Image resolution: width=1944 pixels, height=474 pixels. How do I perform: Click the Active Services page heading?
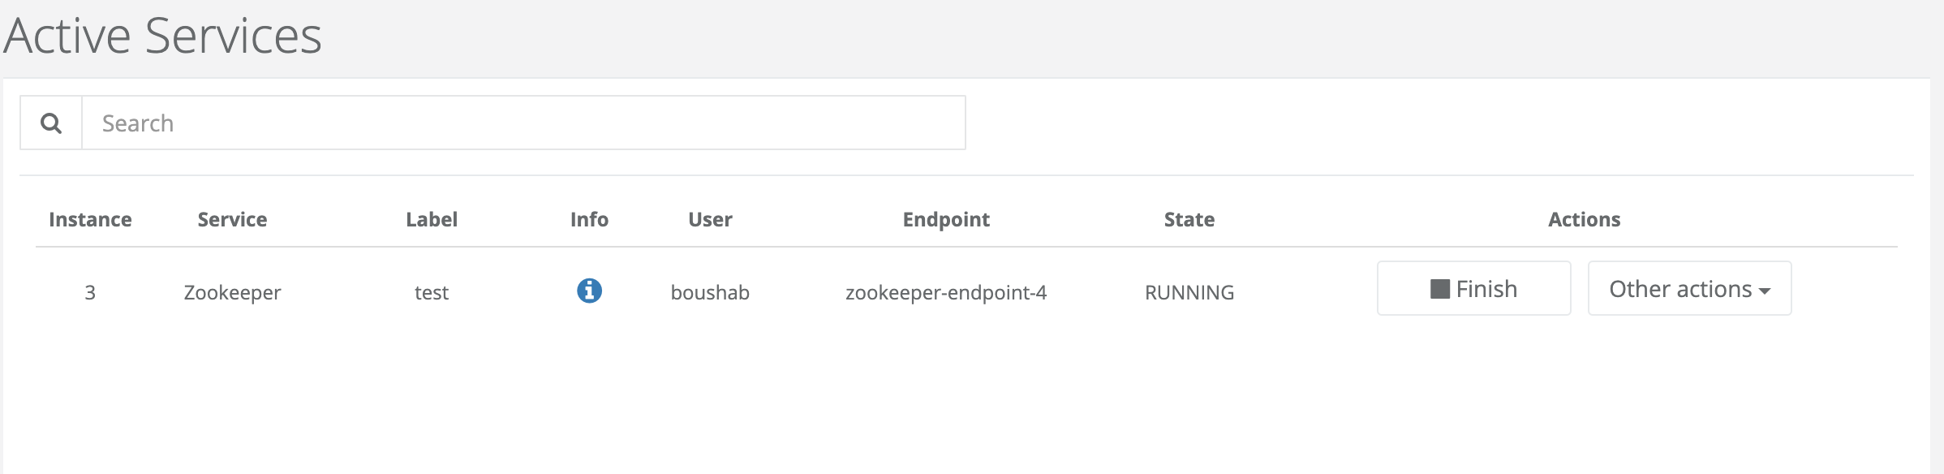click(x=162, y=36)
